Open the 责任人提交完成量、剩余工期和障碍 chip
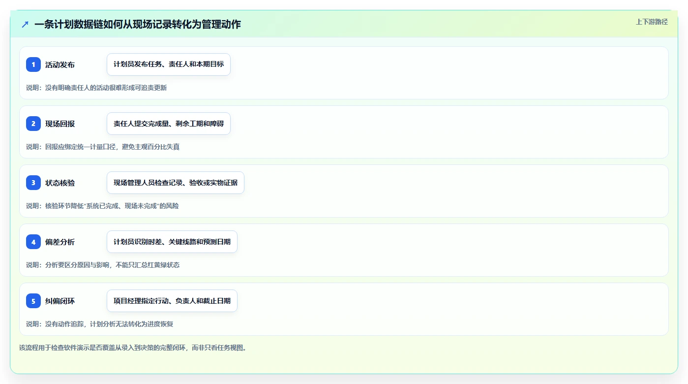This screenshot has width=688, height=384. point(169,124)
